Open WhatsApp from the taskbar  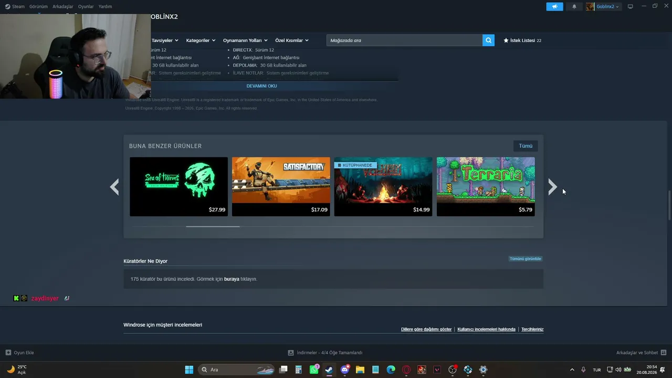coord(314,370)
